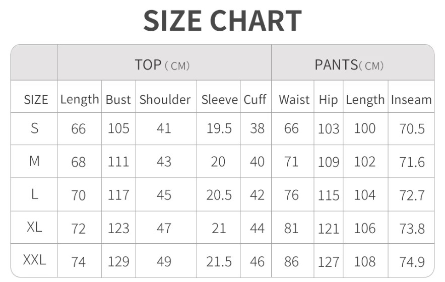The height and width of the screenshot is (282, 445).
Task: Select the Hip column header
Action: pyautogui.click(x=328, y=100)
